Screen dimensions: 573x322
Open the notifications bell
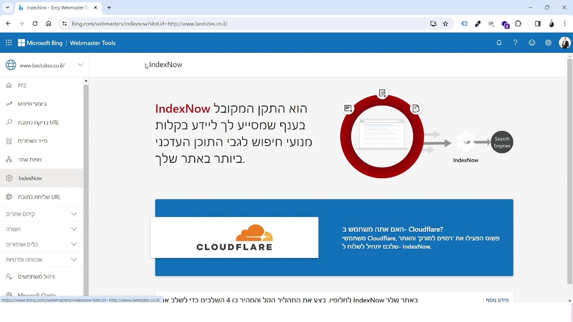pos(499,43)
